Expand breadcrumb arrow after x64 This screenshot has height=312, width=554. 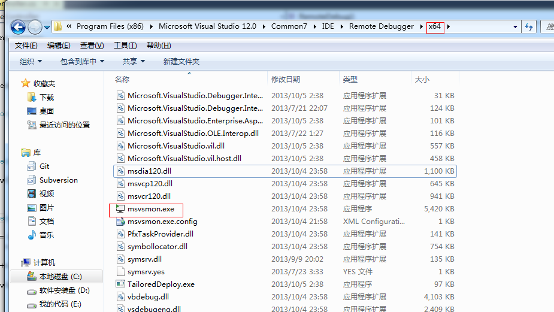point(449,26)
